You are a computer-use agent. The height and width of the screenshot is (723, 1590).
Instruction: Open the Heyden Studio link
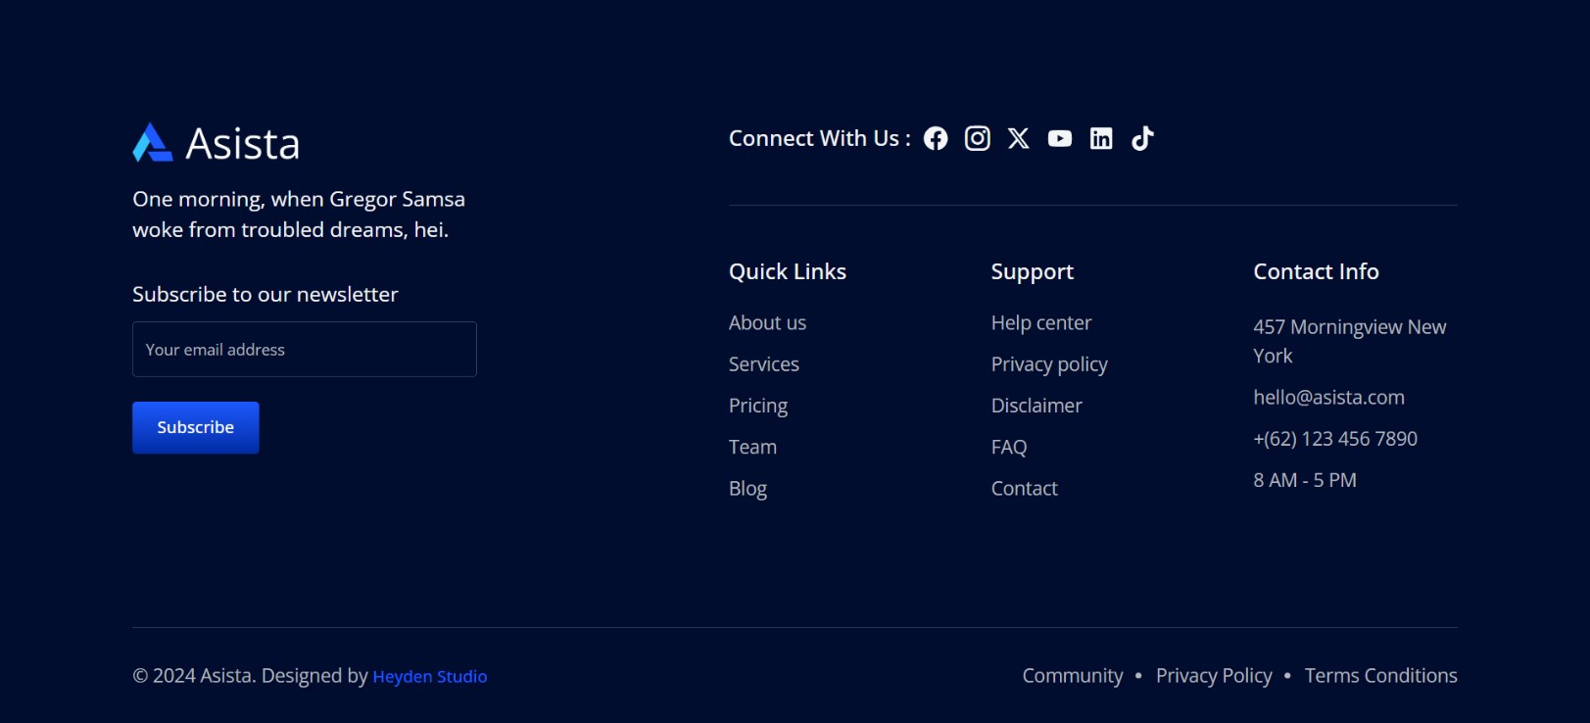pos(429,676)
